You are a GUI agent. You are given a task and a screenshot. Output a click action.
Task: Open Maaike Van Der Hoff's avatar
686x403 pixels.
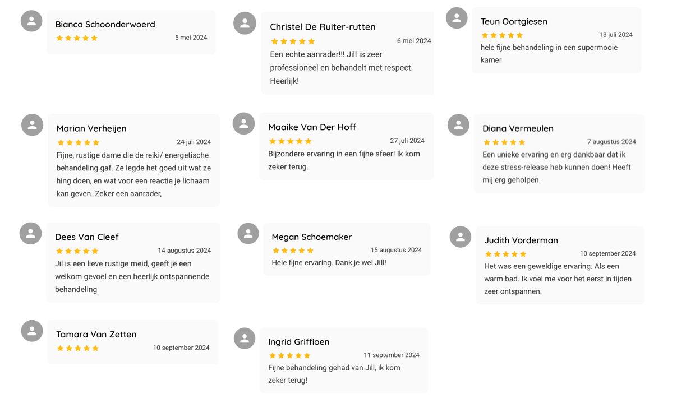coord(243,124)
